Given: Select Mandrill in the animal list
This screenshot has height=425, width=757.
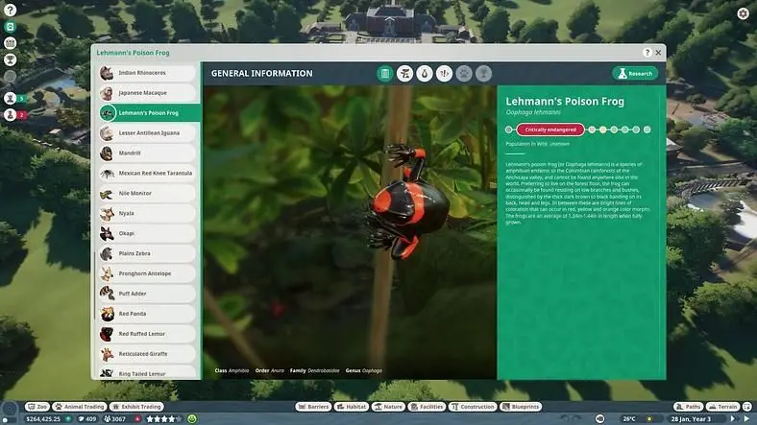Looking at the screenshot, I should [x=147, y=153].
